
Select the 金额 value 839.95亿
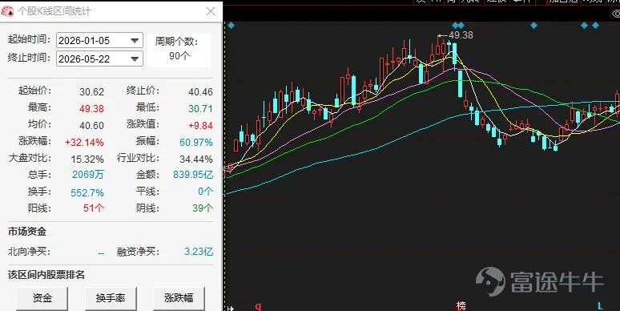pos(193,175)
